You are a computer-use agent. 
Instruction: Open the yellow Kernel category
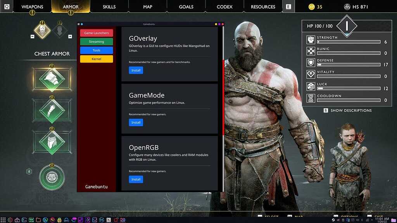tap(97, 59)
